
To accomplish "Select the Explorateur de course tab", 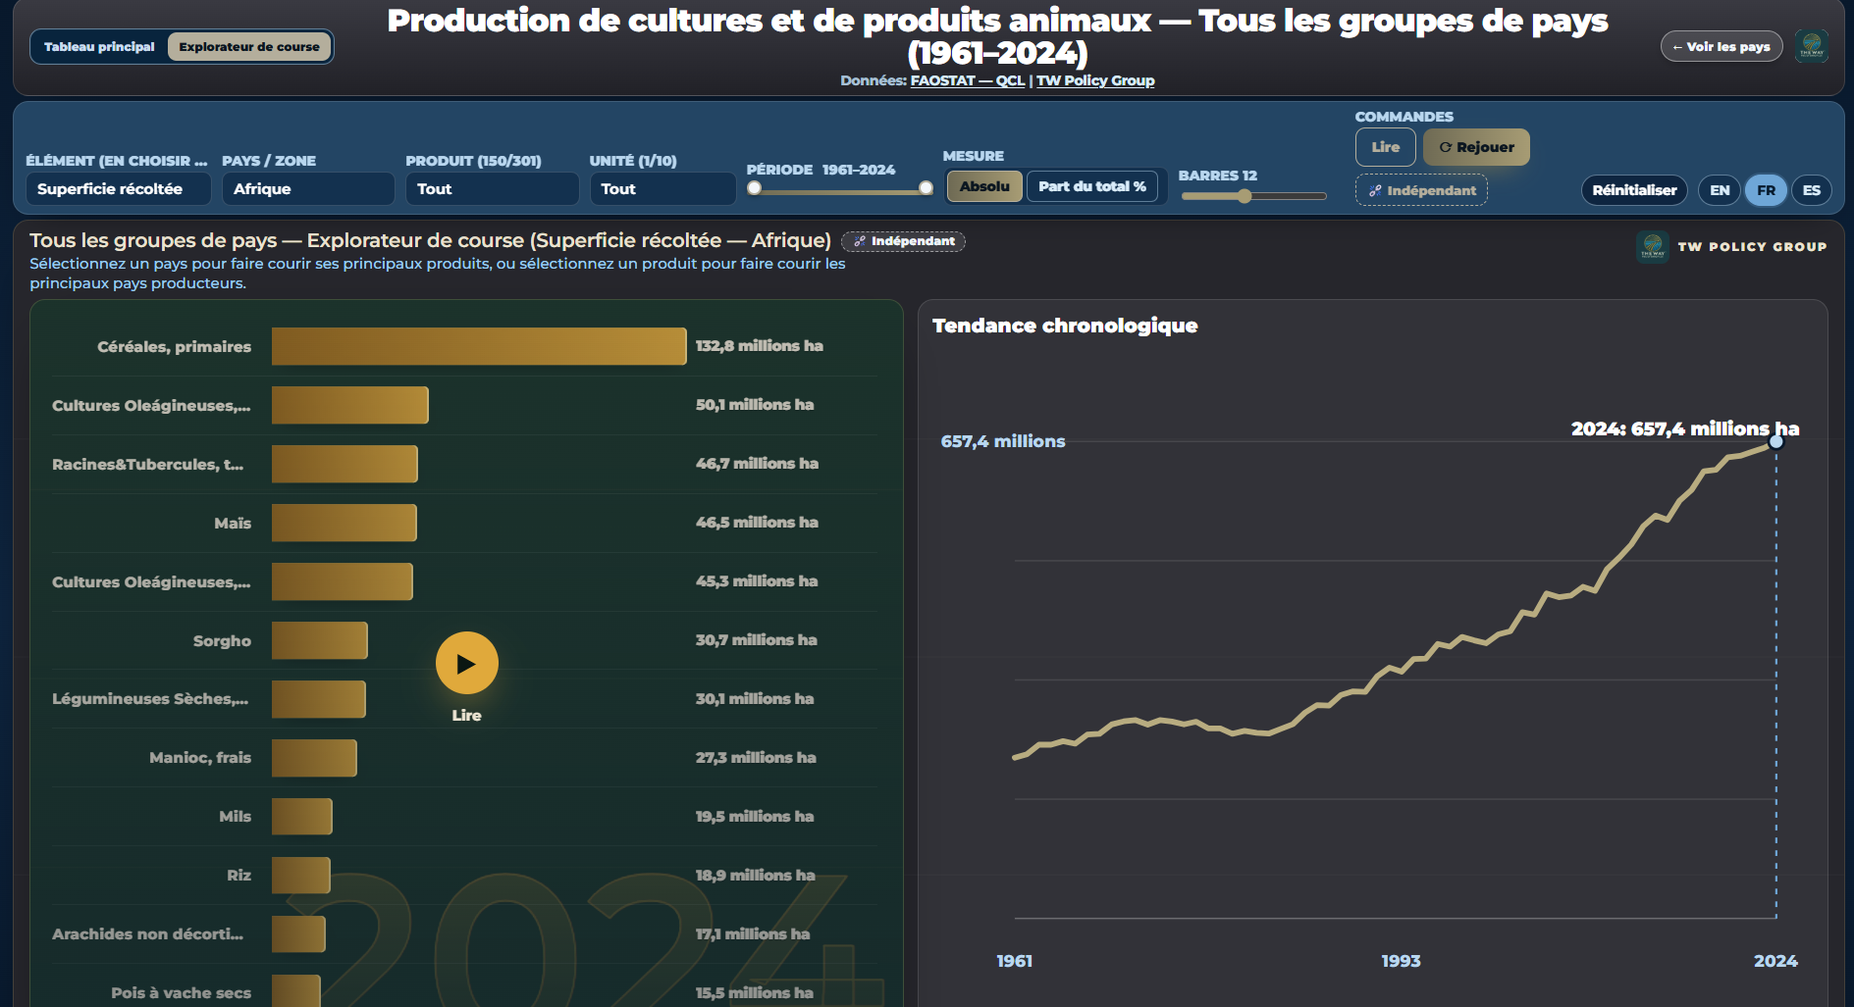I will pos(249,46).
